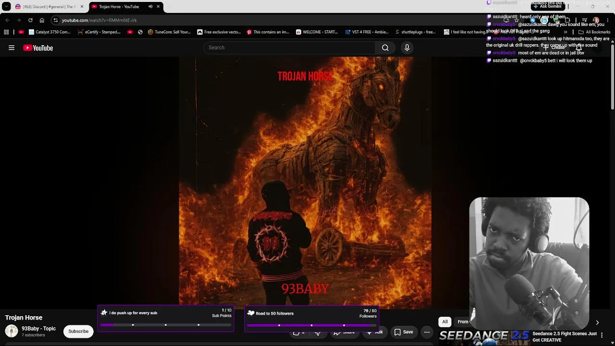The height and width of the screenshot is (346, 615).
Task: Go to the YouTube home logo
Action: tap(38, 48)
